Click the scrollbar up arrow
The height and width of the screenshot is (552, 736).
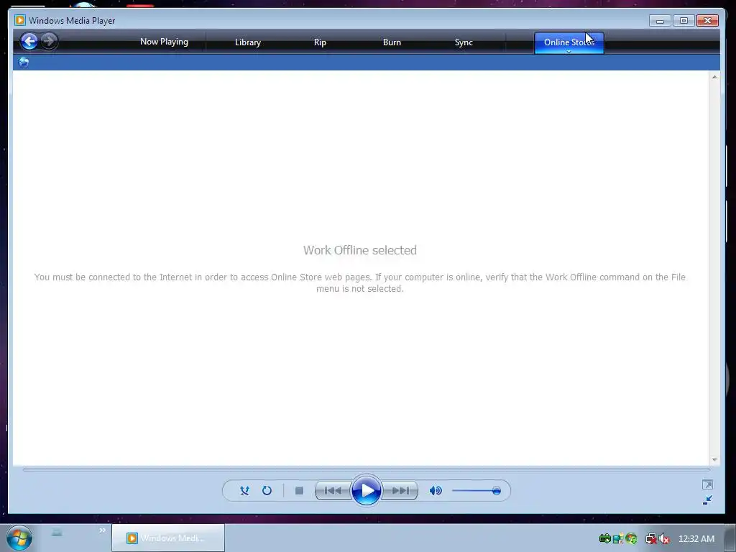coord(714,76)
